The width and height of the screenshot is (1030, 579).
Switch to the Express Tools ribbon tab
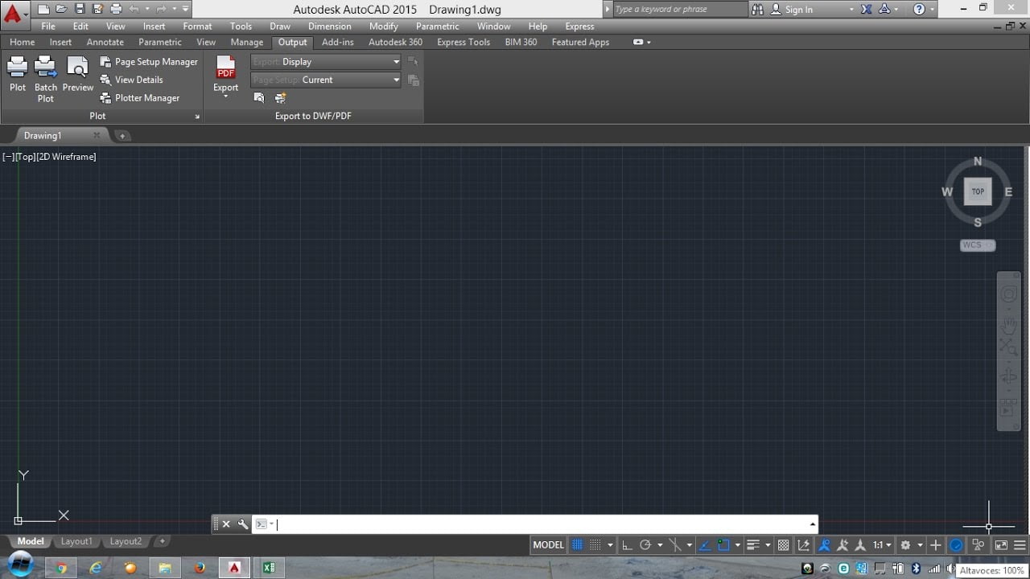[463, 43]
